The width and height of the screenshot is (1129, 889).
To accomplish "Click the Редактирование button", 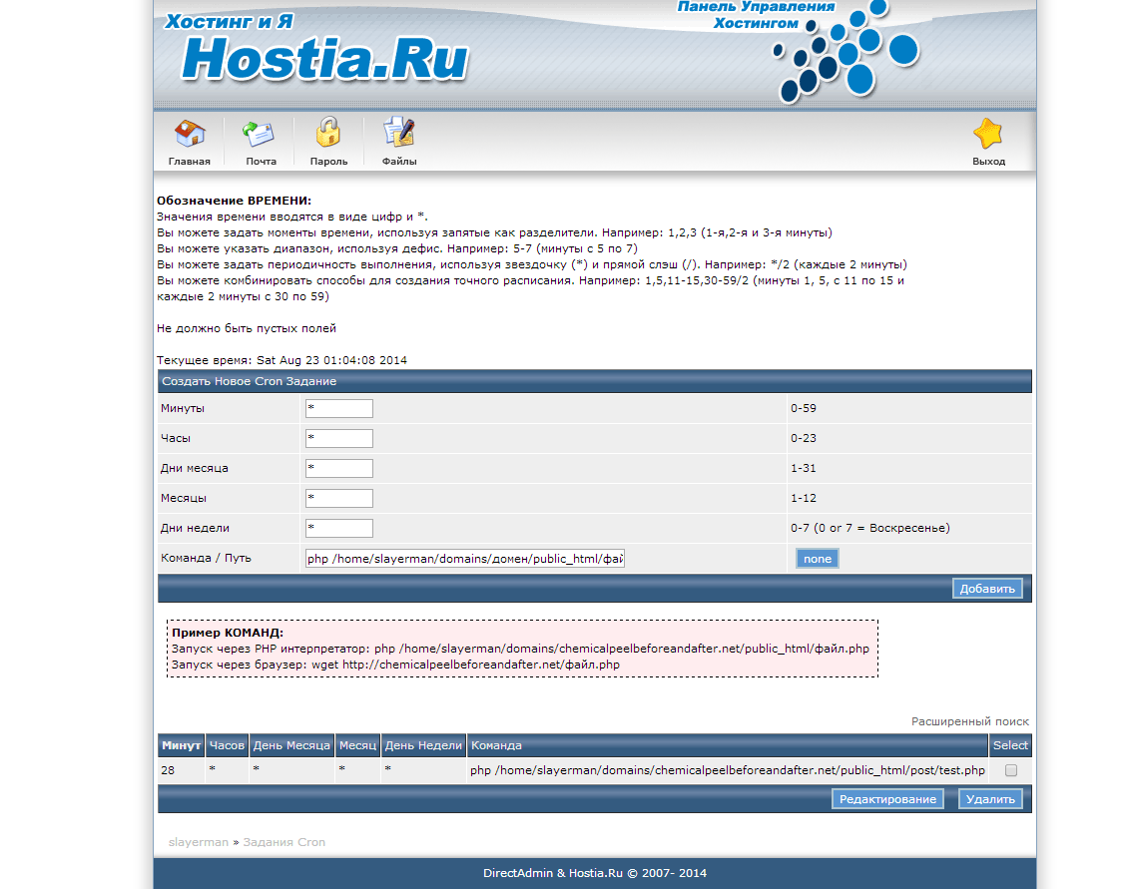I will pos(887,799).
